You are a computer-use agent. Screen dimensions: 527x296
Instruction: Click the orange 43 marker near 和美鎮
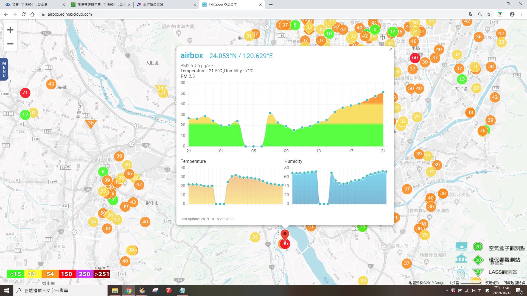click(x=51, y=84)
